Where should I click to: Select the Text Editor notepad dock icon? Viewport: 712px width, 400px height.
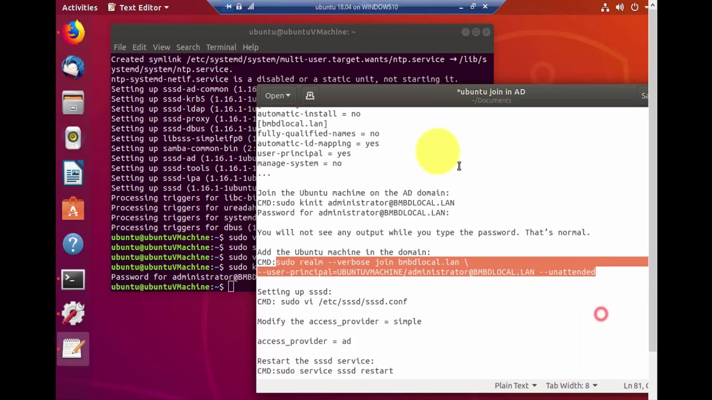point(73,349)
